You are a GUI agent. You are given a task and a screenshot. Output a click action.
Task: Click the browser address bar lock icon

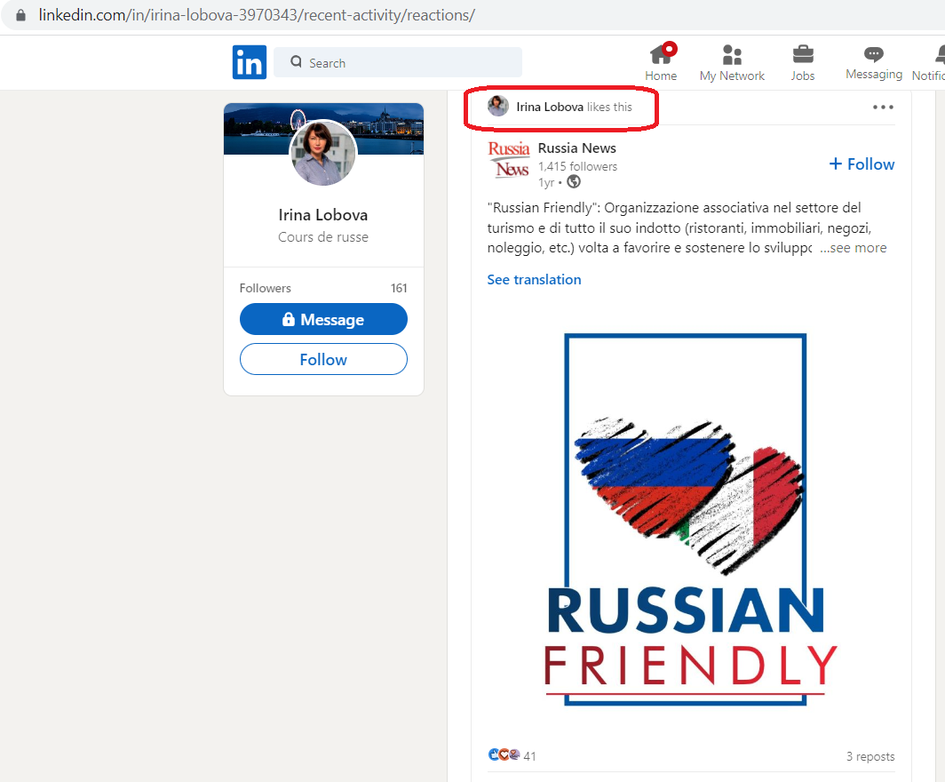pos(20,15)
